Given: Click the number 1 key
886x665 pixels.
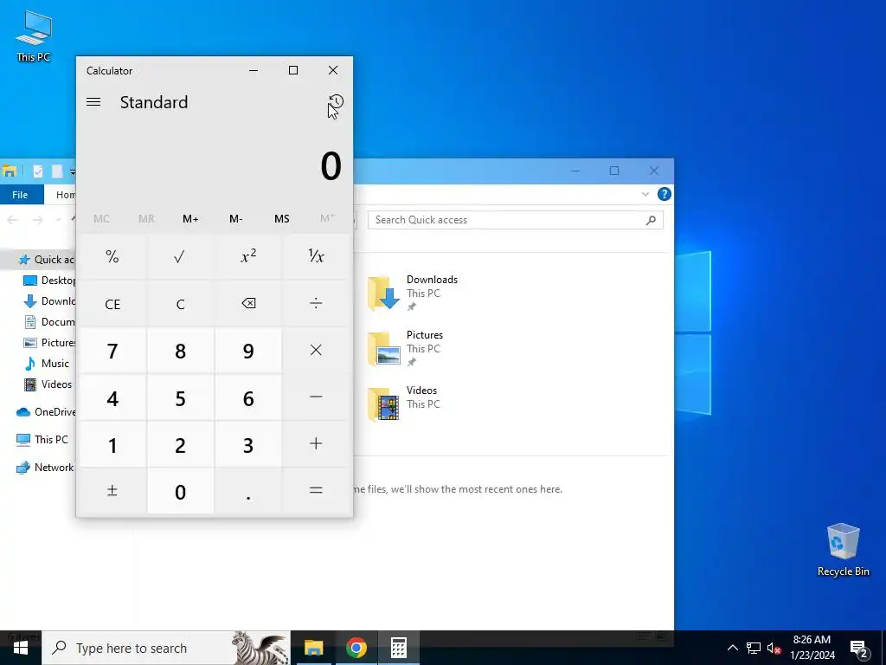Looking at the screenshot, I should point(112,444).
